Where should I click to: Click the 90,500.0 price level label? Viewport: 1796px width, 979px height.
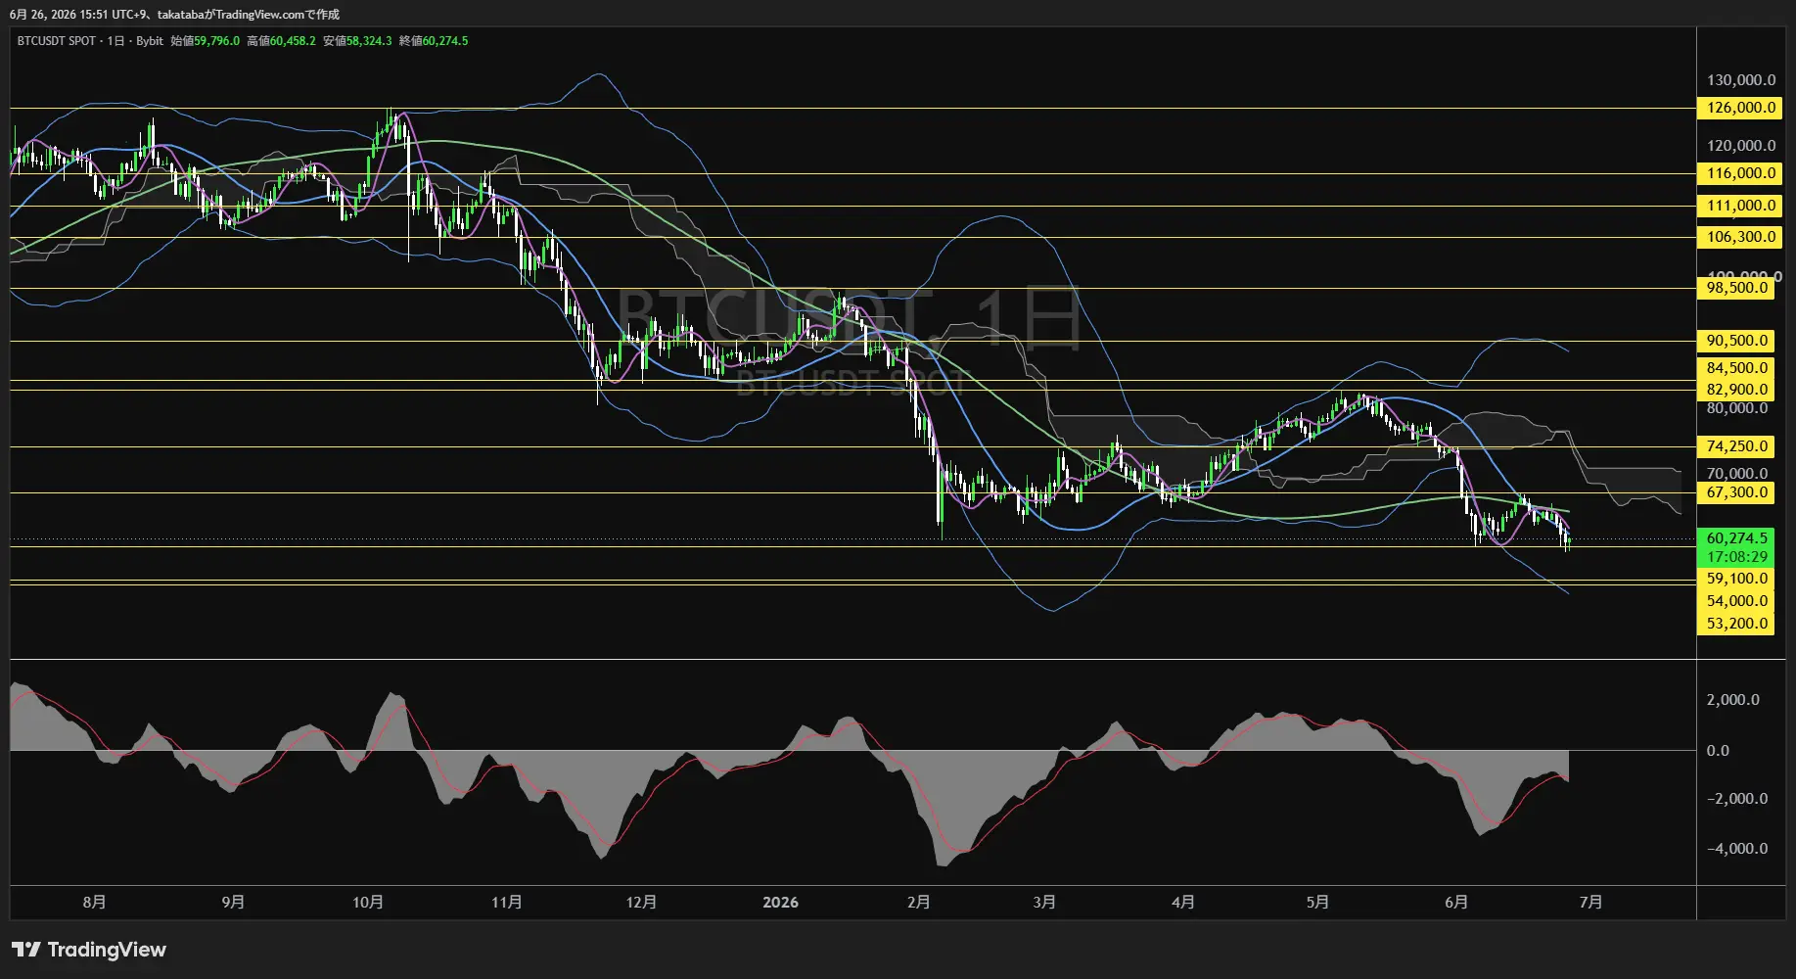1735,341
